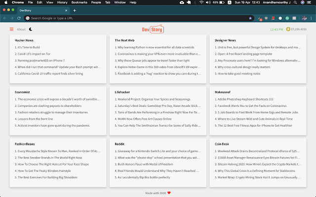Open Hacker News story 'It's Time to Build'
This screenshot has width=316, height=197.
click(x=27, y=47)
